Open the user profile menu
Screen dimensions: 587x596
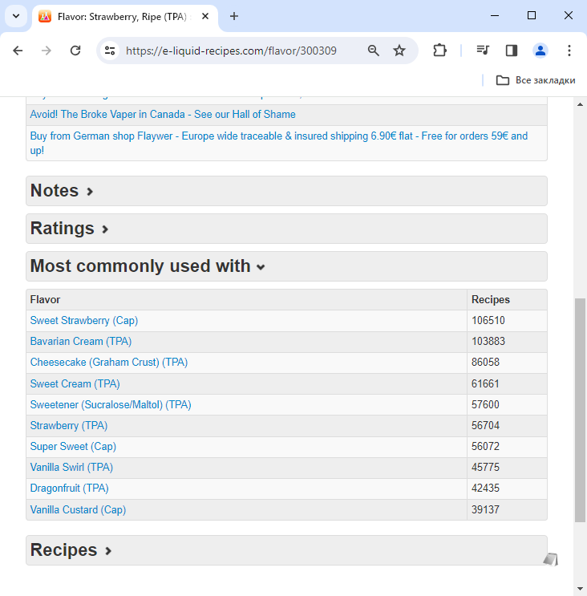(x=540, y=51)
